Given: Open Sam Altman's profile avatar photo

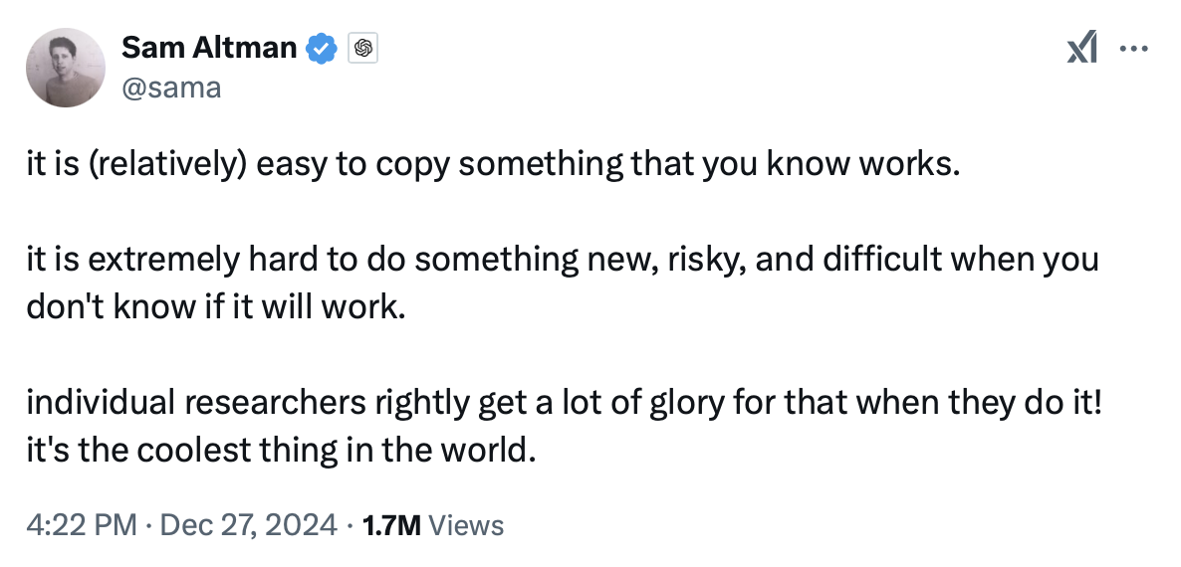Looking at the screenshot, I should point(66,67).
